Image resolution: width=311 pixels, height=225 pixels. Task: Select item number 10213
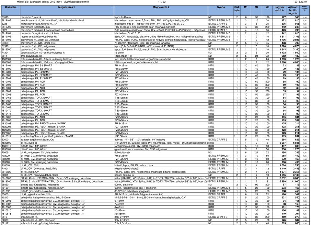pos(5,197)
